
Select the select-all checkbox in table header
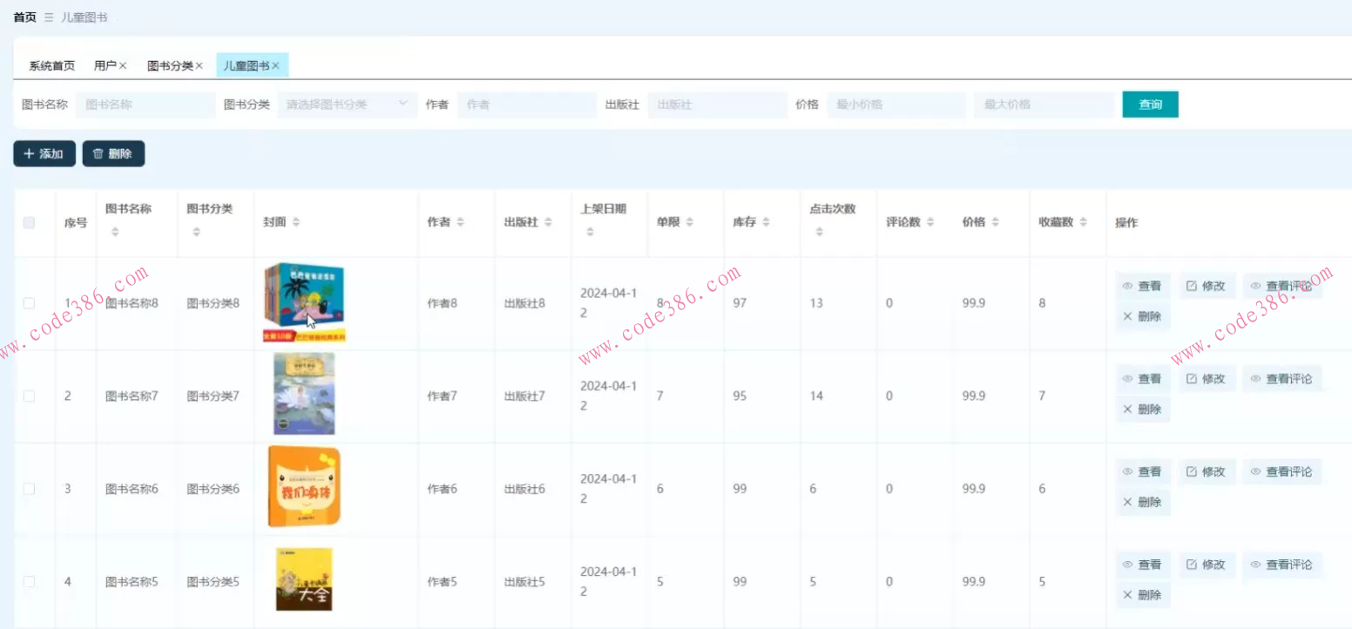29,222
